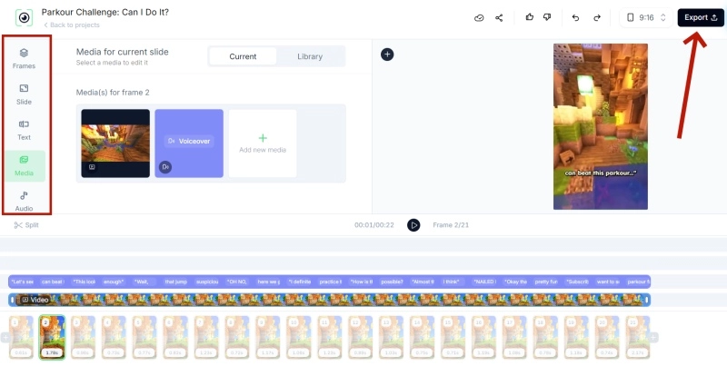Select the Voiceover media card
Viewport: 727px width, 366px height.
189,143
